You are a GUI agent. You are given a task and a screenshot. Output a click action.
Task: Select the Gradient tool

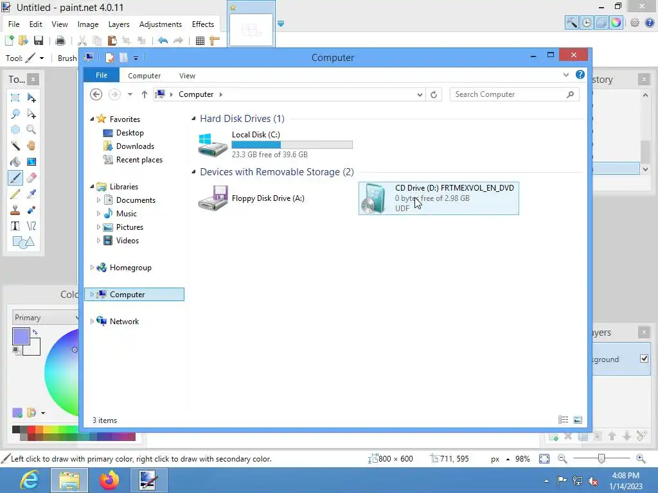point(31,162)
